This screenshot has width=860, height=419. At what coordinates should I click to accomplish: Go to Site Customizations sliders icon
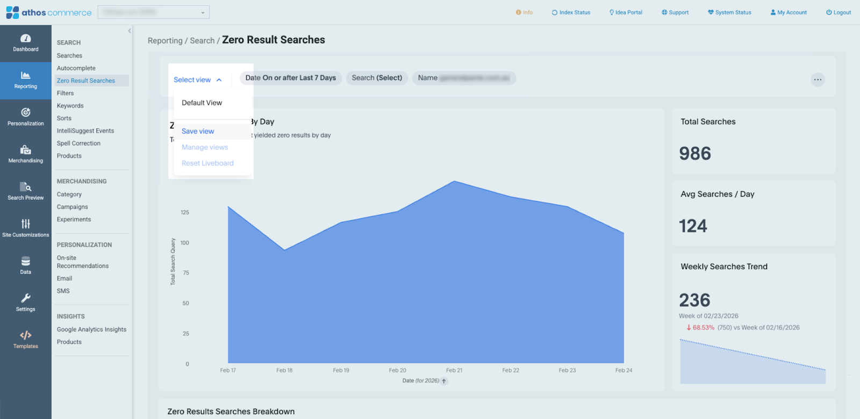click(26, 228)
